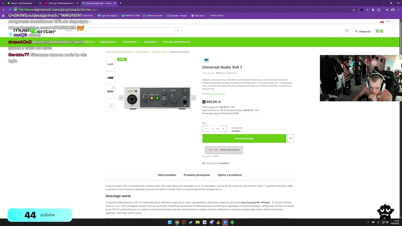Click the magnifier search button in the store search

tap(178, 31)
